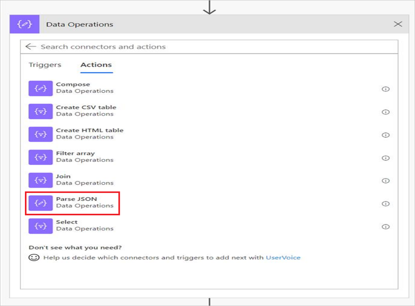Screen dimensions: 415x306
Task: Click the Compose action icon
Action: pos(41,89)
